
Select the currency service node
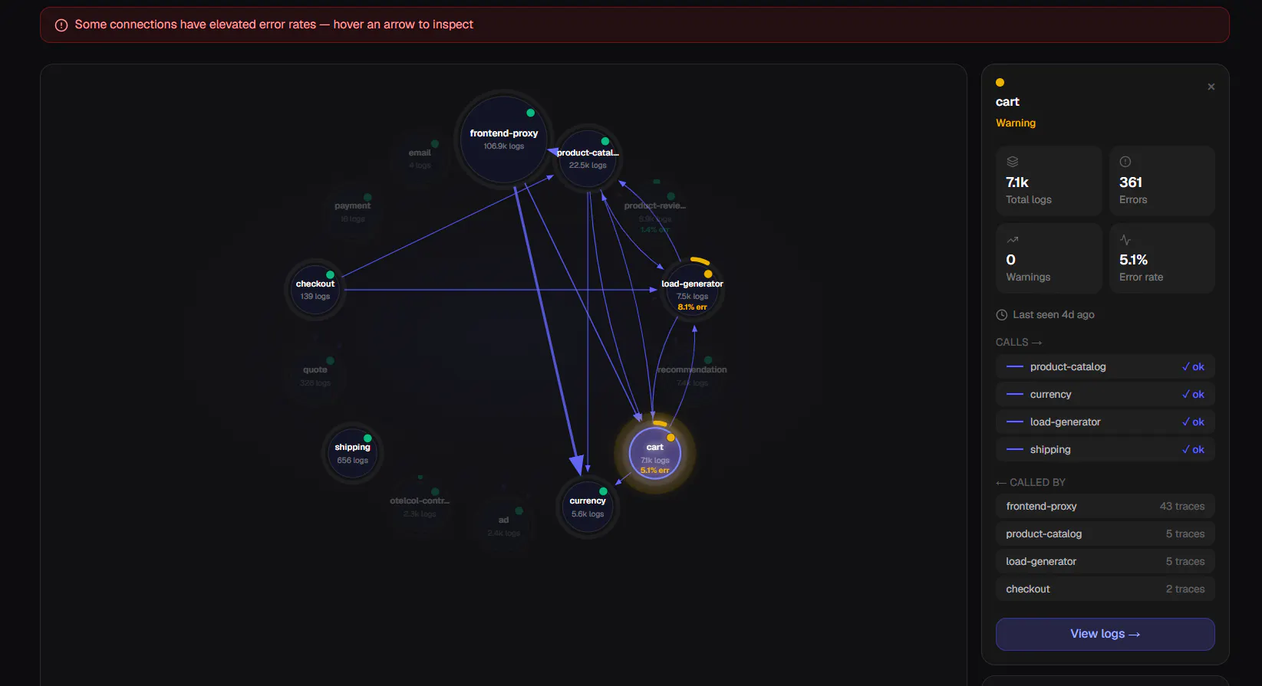(x=588, y=507)
